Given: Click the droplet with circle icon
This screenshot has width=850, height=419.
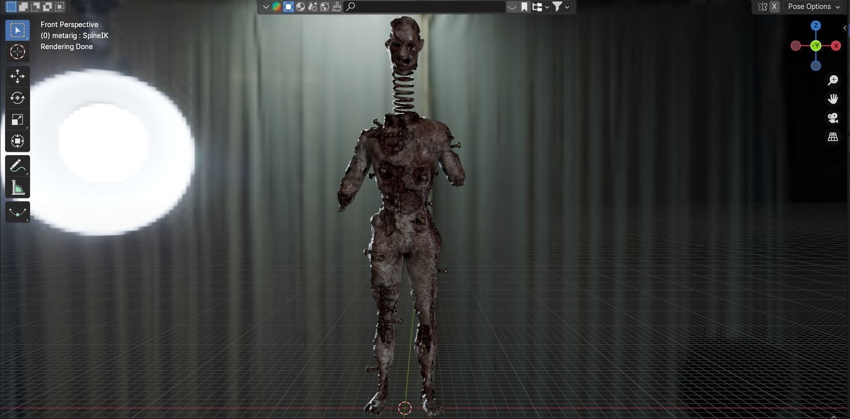Looking at the screenshot, I should point(312,7).
